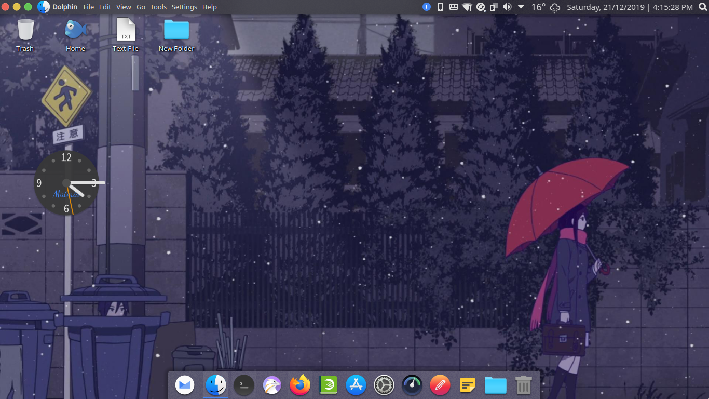Image resolution: width=709 pixels, height=399 pixels.
Task: Select the New Folder desktop icon
Action: [x=176, y=35]
